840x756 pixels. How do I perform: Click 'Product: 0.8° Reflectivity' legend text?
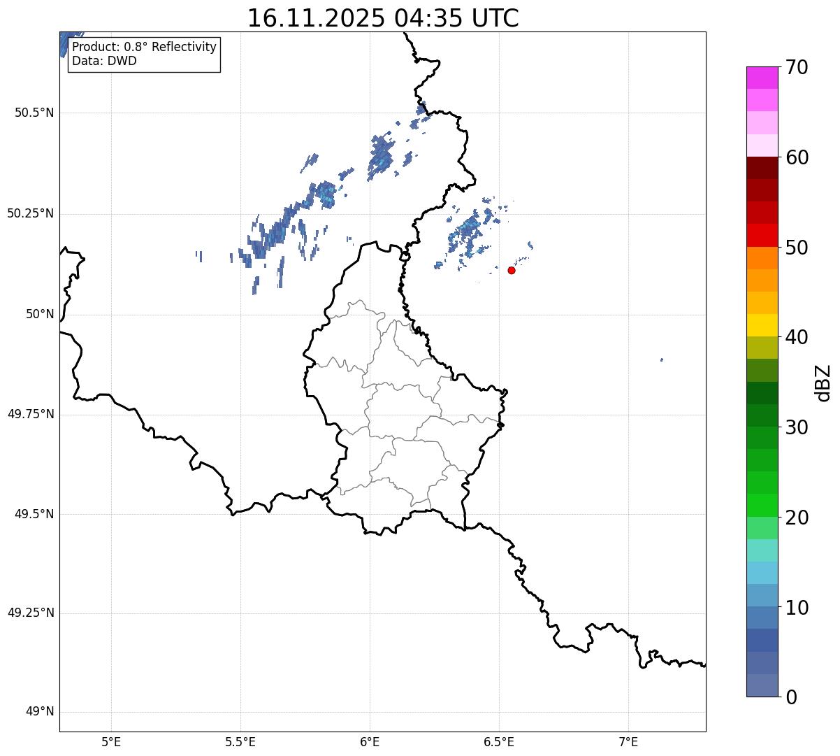[x=145, y=48]
